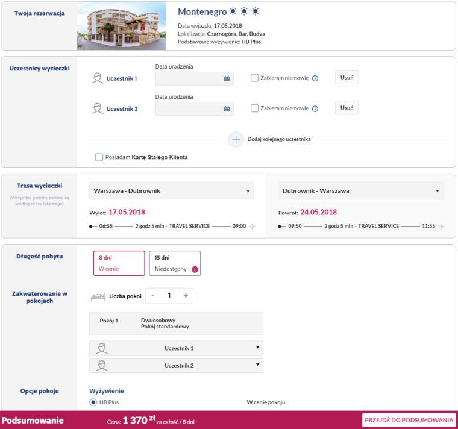The width and height of the screenshot is (458, 429).
Task: Click the Uczestnik 1 name label
Action: (x=122, y=78)
